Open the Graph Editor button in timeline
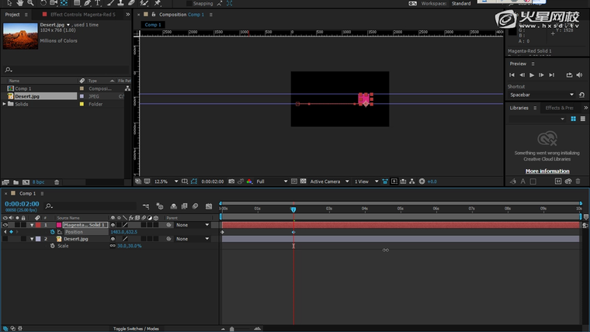This screenshot has width=590, height=332. click(x=208, y=206)
